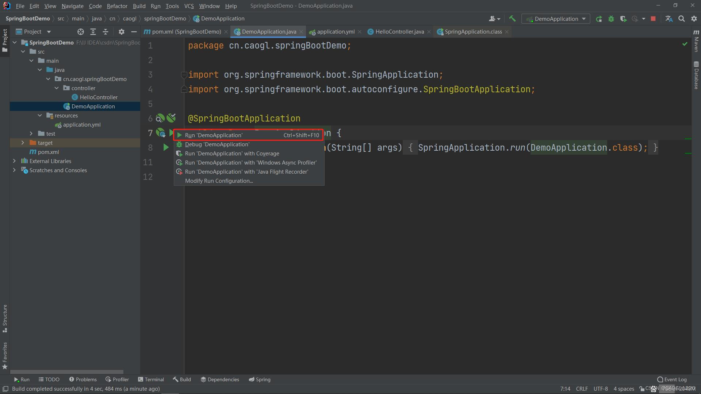
Task: Click the Rerun DemoApplication icon
Action: [599, 19]
